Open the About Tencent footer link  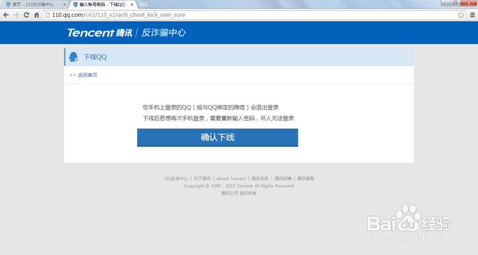[x=231, y=178]
